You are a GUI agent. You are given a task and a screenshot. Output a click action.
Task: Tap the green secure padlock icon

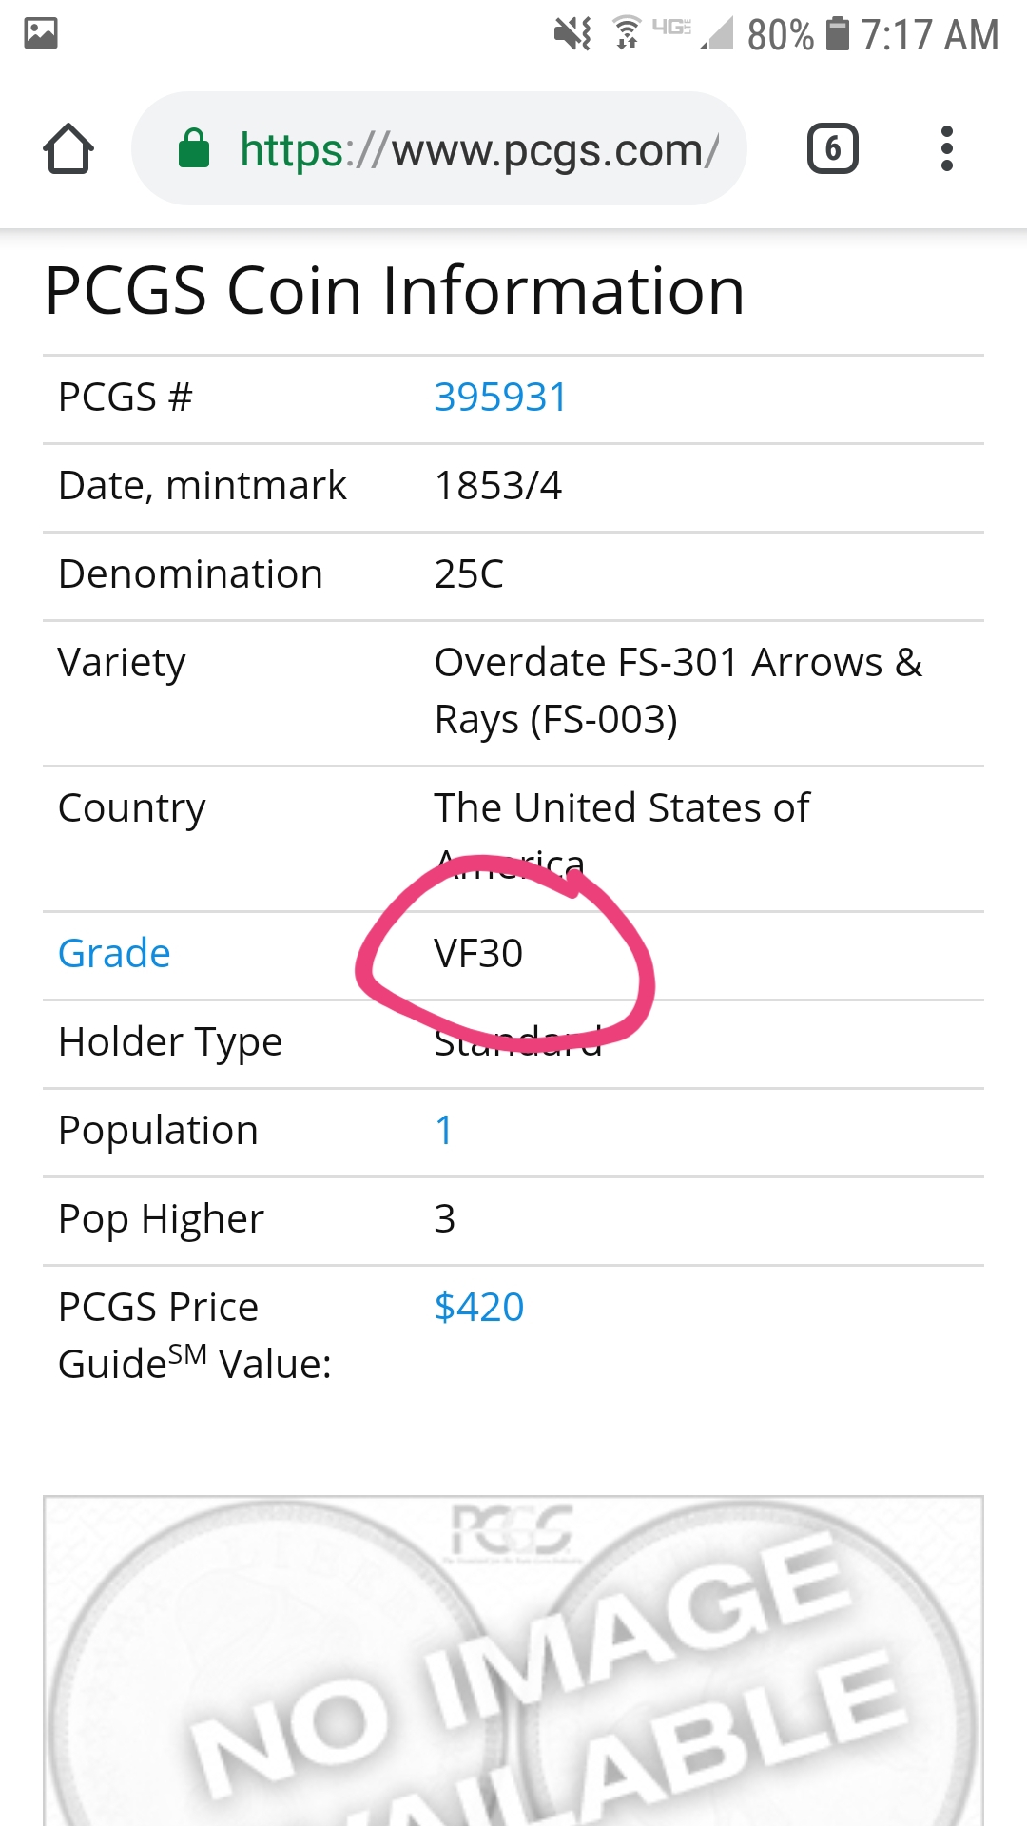click(194, 148)
